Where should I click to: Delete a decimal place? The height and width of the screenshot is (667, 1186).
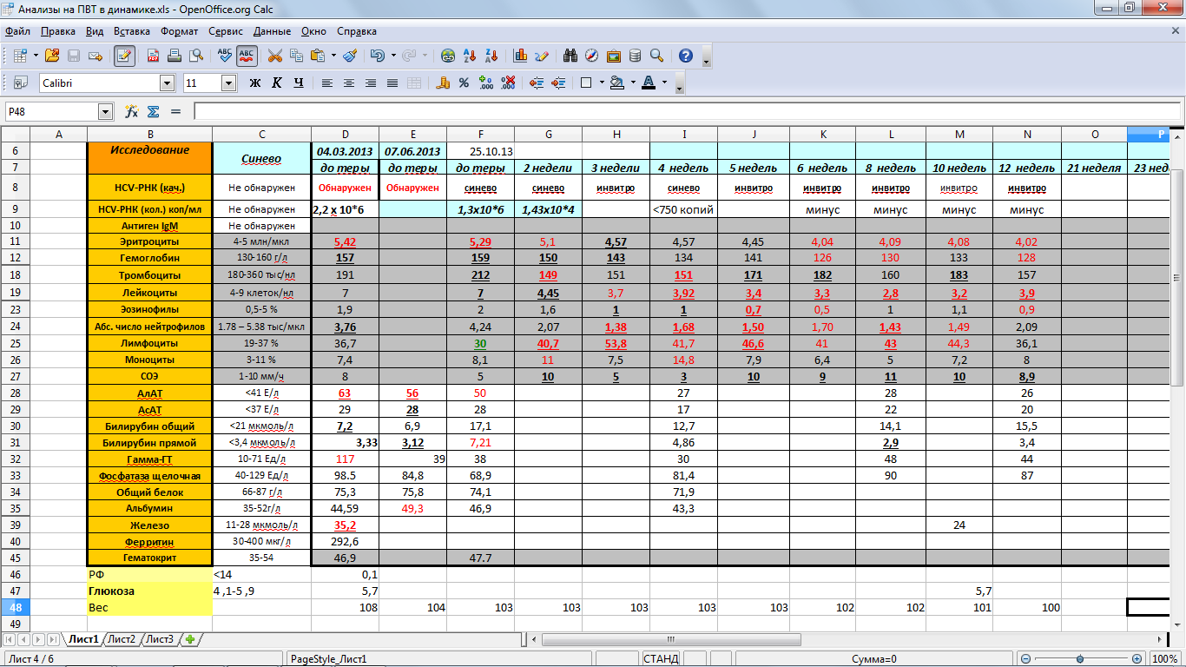[508, 83]
